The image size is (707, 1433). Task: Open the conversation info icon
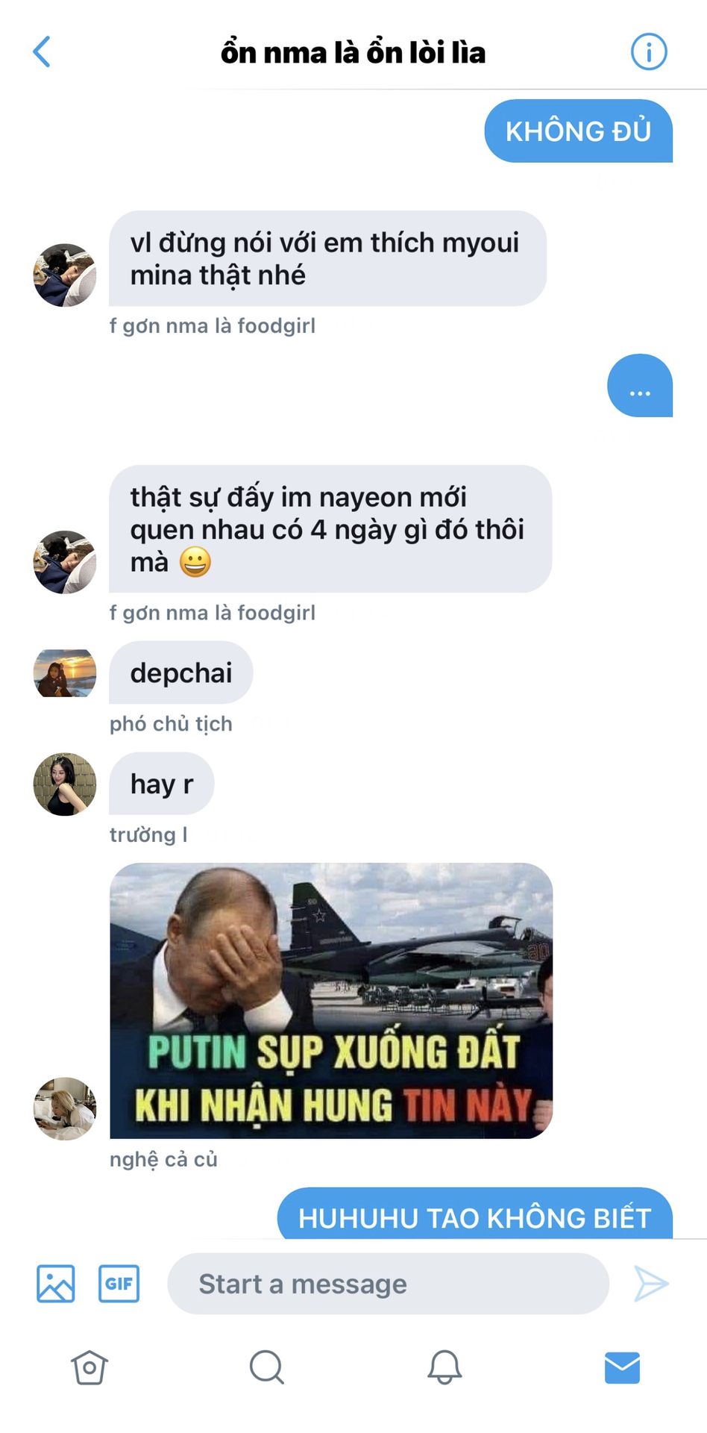coord(649,52)
